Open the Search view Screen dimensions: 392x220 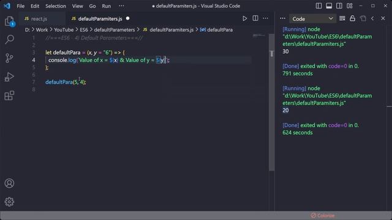point(9,39)
